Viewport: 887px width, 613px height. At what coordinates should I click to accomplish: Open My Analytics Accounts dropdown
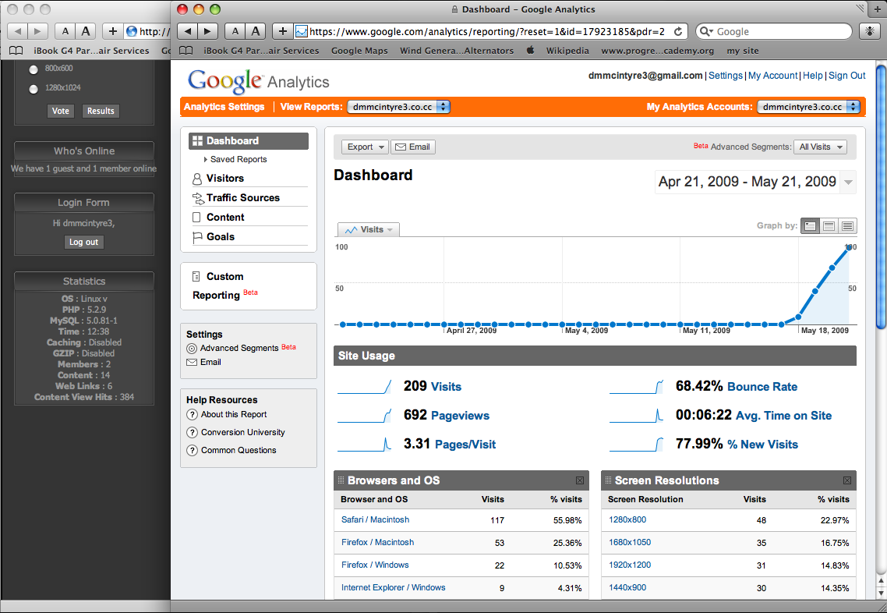(808, 106)
